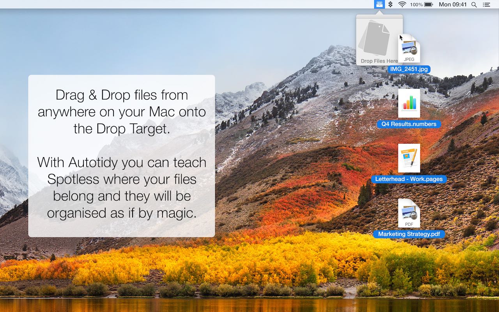Click the battery icon in menu bar

pyautogui.click(x=429, y=4)
